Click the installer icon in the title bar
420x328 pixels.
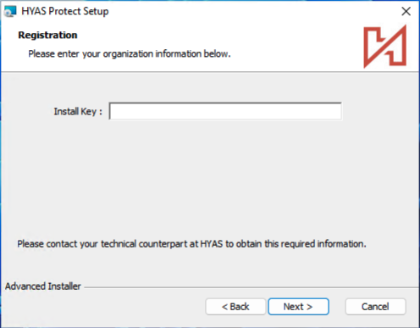[10, 12]
